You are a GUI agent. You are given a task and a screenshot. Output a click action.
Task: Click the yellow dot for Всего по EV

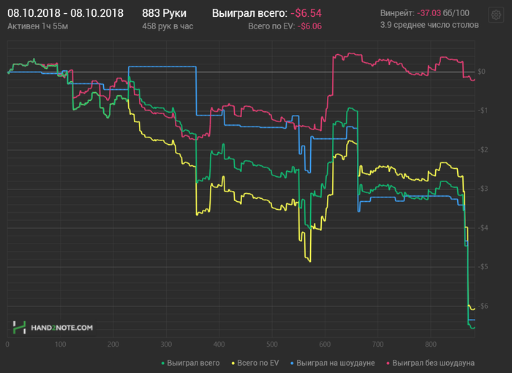pyautogui.click(x=233, y=362)
